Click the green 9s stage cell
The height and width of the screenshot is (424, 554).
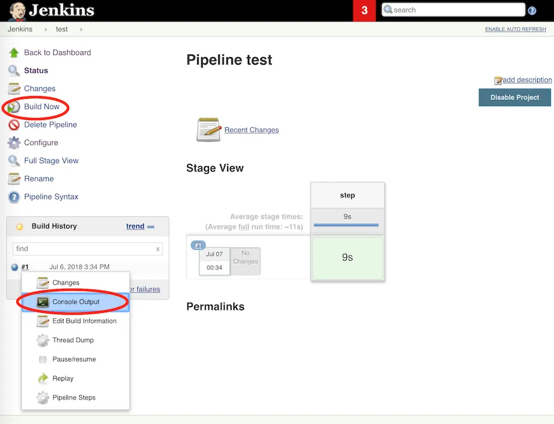point(348,258)
